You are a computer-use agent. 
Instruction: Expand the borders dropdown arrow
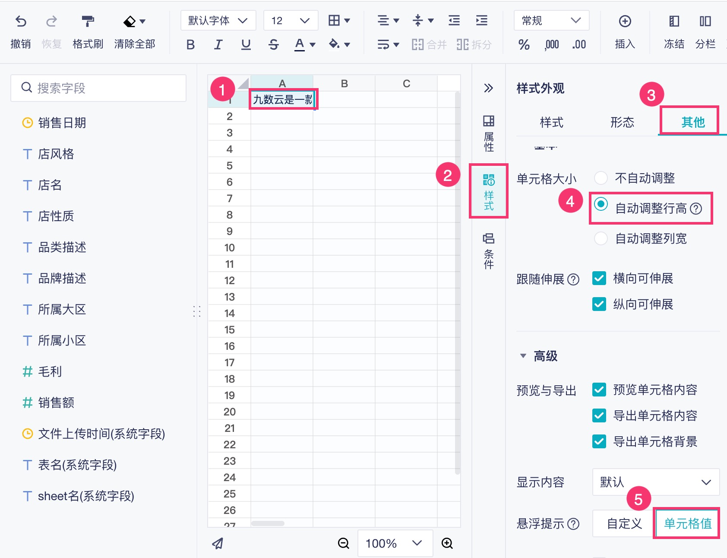(x=347, y=20)
